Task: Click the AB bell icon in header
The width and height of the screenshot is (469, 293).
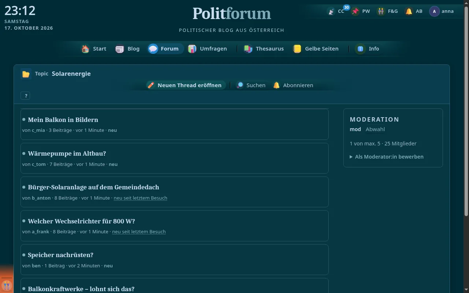Action: (x=409, y=11)
